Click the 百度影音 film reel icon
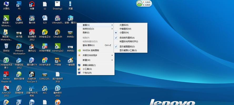The height and width of the screenshot is (105, 234). point(19,88)
